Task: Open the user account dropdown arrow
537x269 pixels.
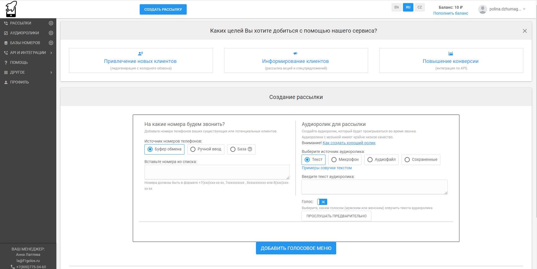Action: [x=524, y=9]
